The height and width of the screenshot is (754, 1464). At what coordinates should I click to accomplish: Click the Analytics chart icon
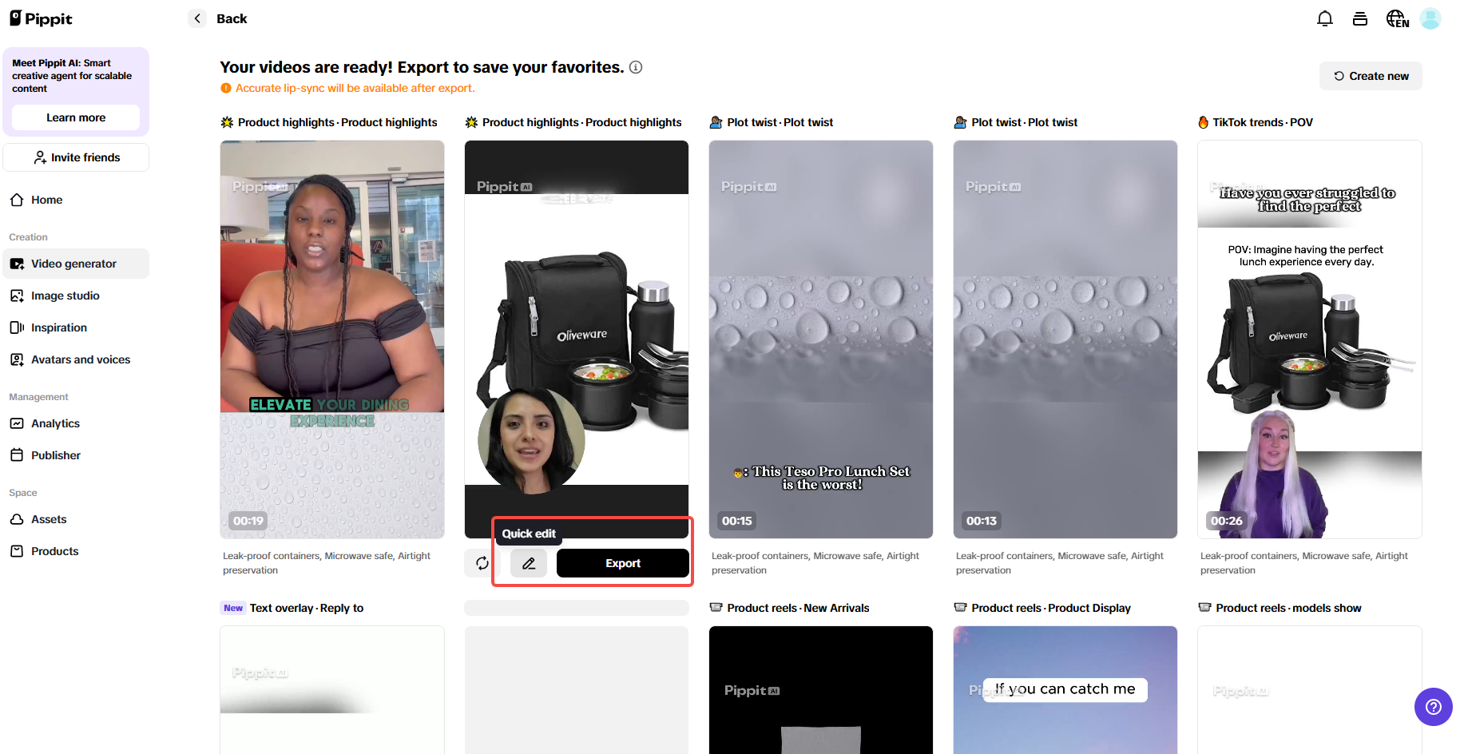point(17,423)
